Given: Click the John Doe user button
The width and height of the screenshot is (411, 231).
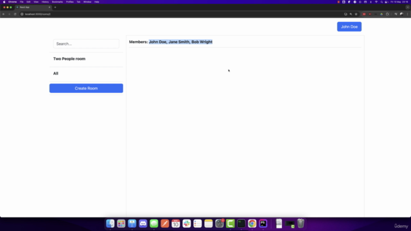Looking at the screenshot, I should pyautogui.click(x=349, y=27).
